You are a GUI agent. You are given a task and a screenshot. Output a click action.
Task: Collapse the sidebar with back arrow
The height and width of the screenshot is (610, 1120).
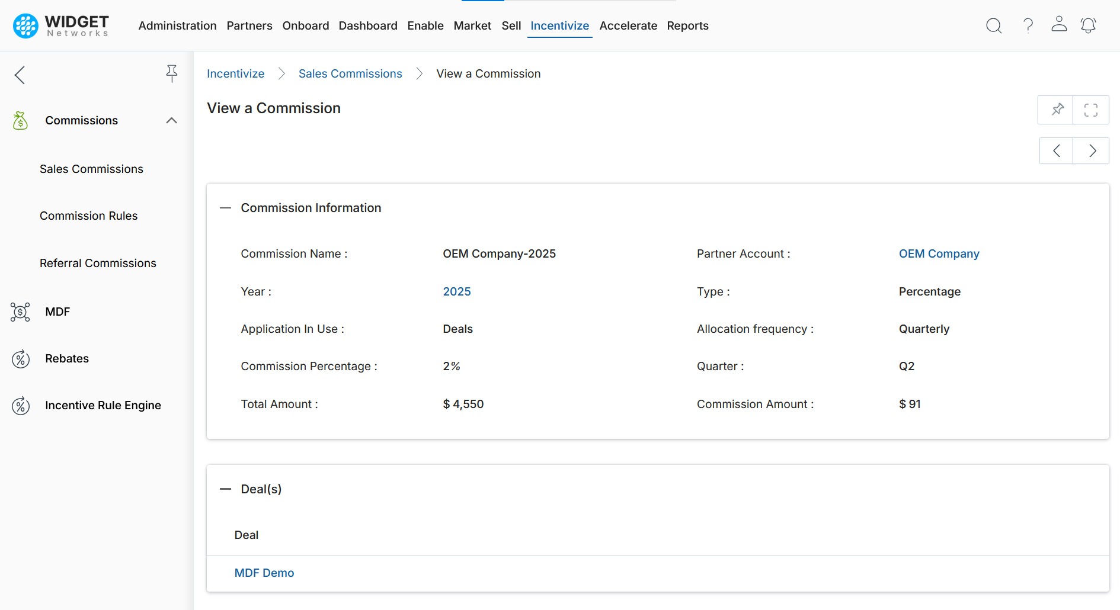tap(20, 75)
